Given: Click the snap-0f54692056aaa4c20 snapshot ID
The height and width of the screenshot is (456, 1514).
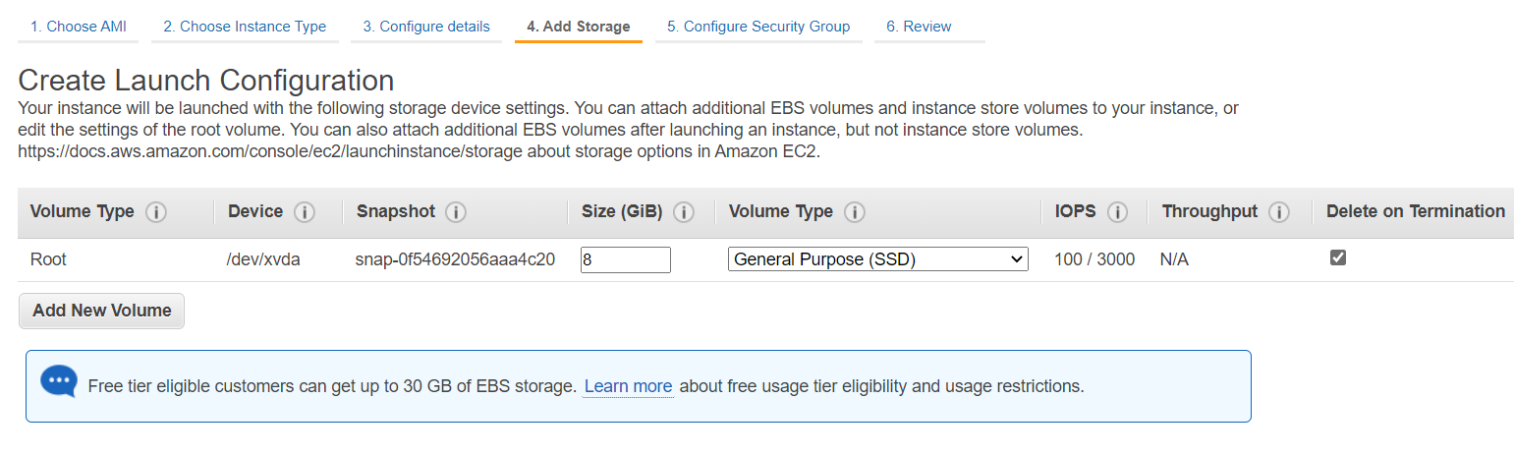Looking at the screenshot, I should [x=455, y=260].
